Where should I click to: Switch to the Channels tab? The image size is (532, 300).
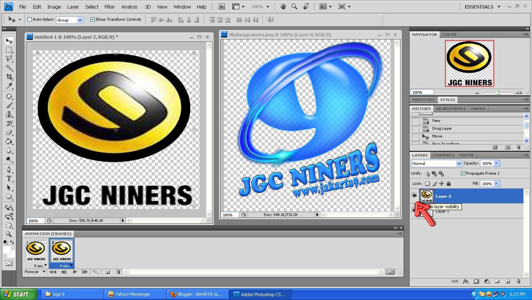[x=443, y=155]
